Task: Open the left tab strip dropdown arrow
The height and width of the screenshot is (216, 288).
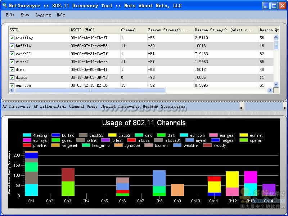Action: click(241, 108)
